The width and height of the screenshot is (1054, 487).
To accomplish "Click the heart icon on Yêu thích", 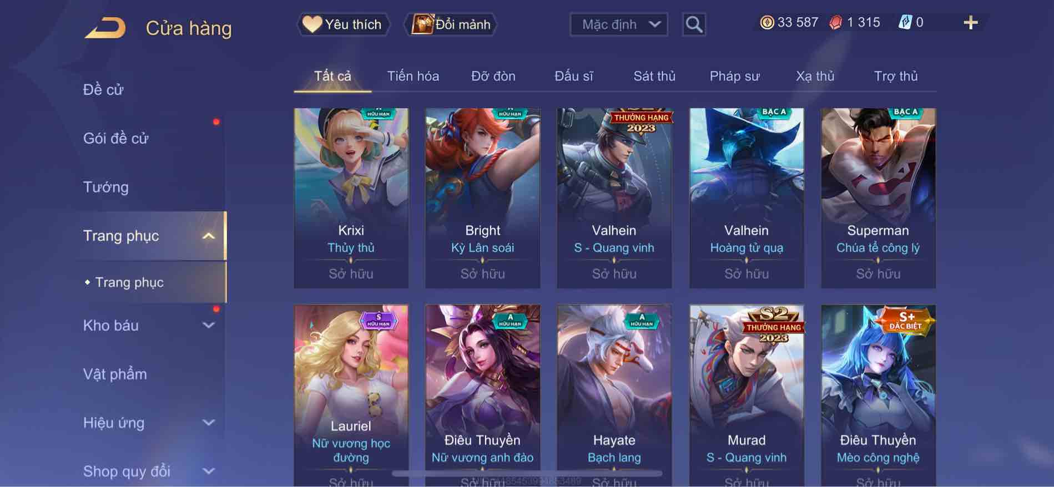I will (312, 24).
